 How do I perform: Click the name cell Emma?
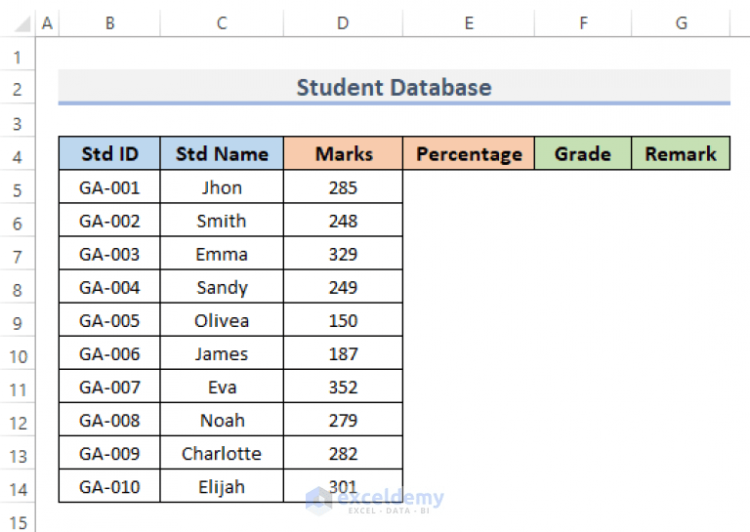coord(222,254)
